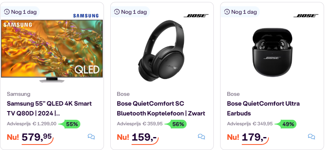Click the 55% discount badge
This screenshot has width=328, height=150.
pos(70,124)
